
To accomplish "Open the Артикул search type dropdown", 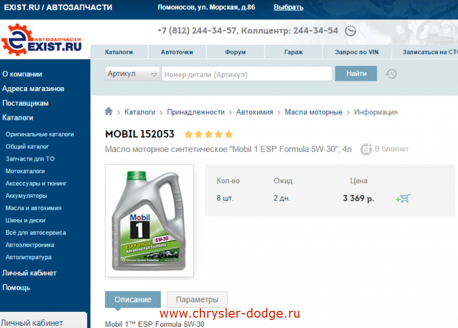I will coord(132,73).
